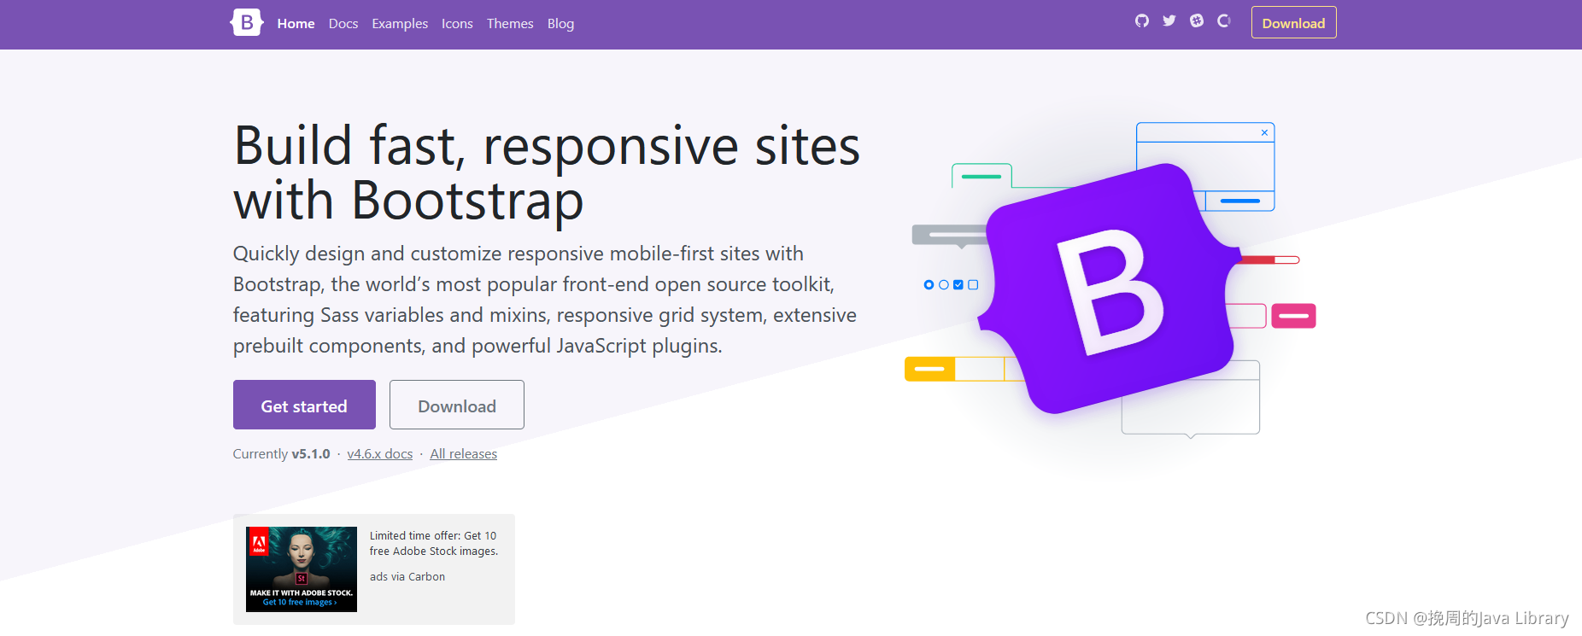Go to the Icons nav item
The image size is (1582, 636).
(x=457, y=24)
